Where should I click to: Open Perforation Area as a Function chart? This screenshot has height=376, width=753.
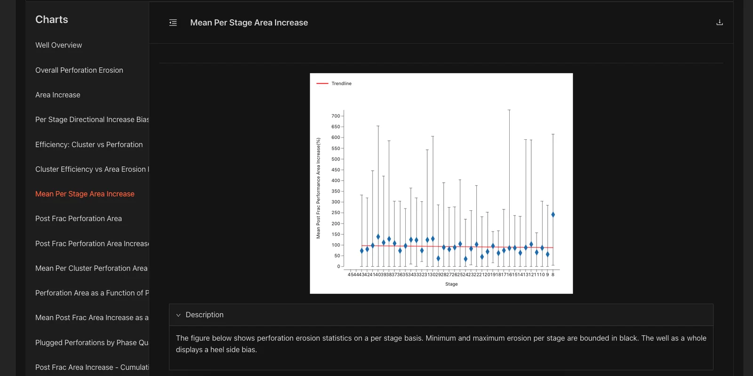[92, 293]
